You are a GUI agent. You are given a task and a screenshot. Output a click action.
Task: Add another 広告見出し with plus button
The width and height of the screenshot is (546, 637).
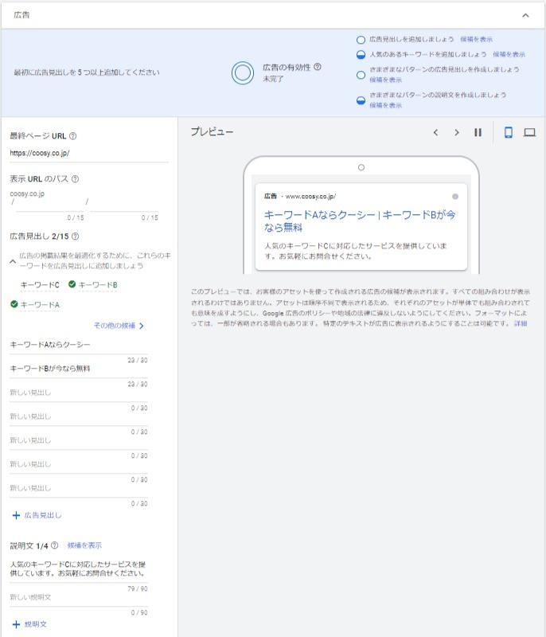pos(37,515)
